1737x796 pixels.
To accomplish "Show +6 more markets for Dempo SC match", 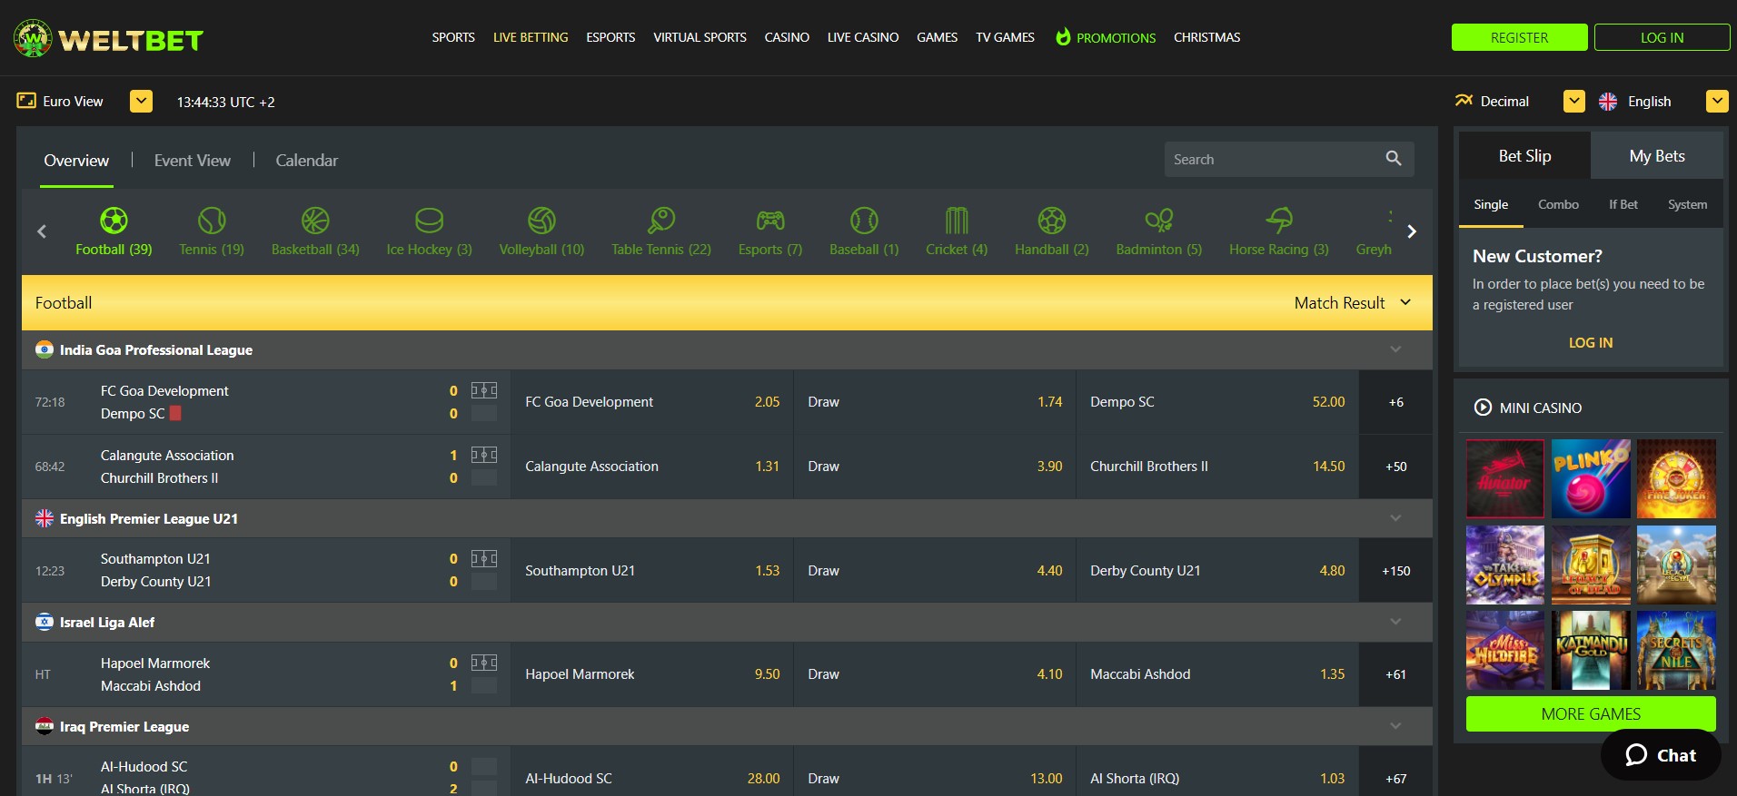I will click(x=1396, y=402).
